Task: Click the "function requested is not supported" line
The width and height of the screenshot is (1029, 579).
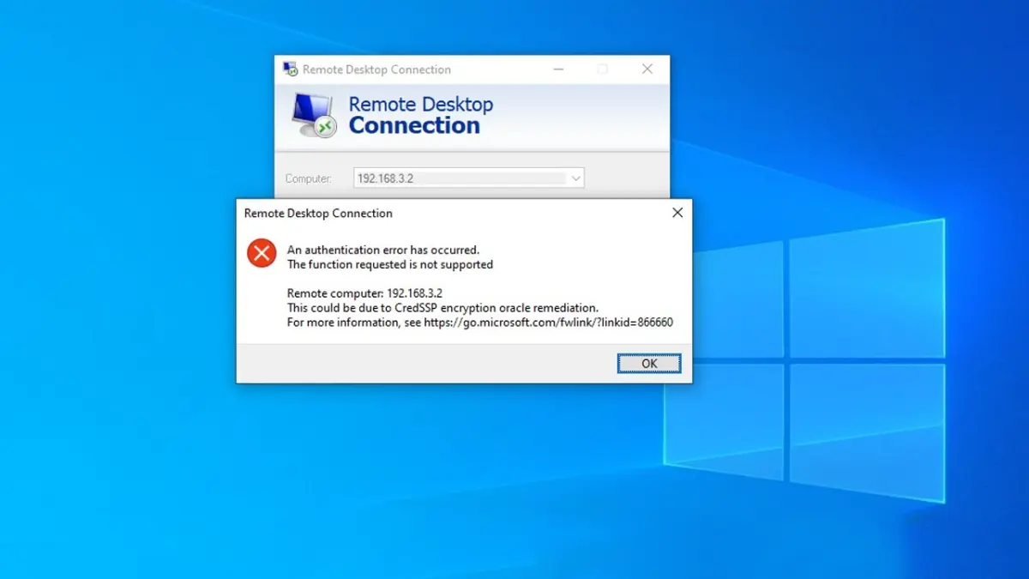Action: pos(390,264)
